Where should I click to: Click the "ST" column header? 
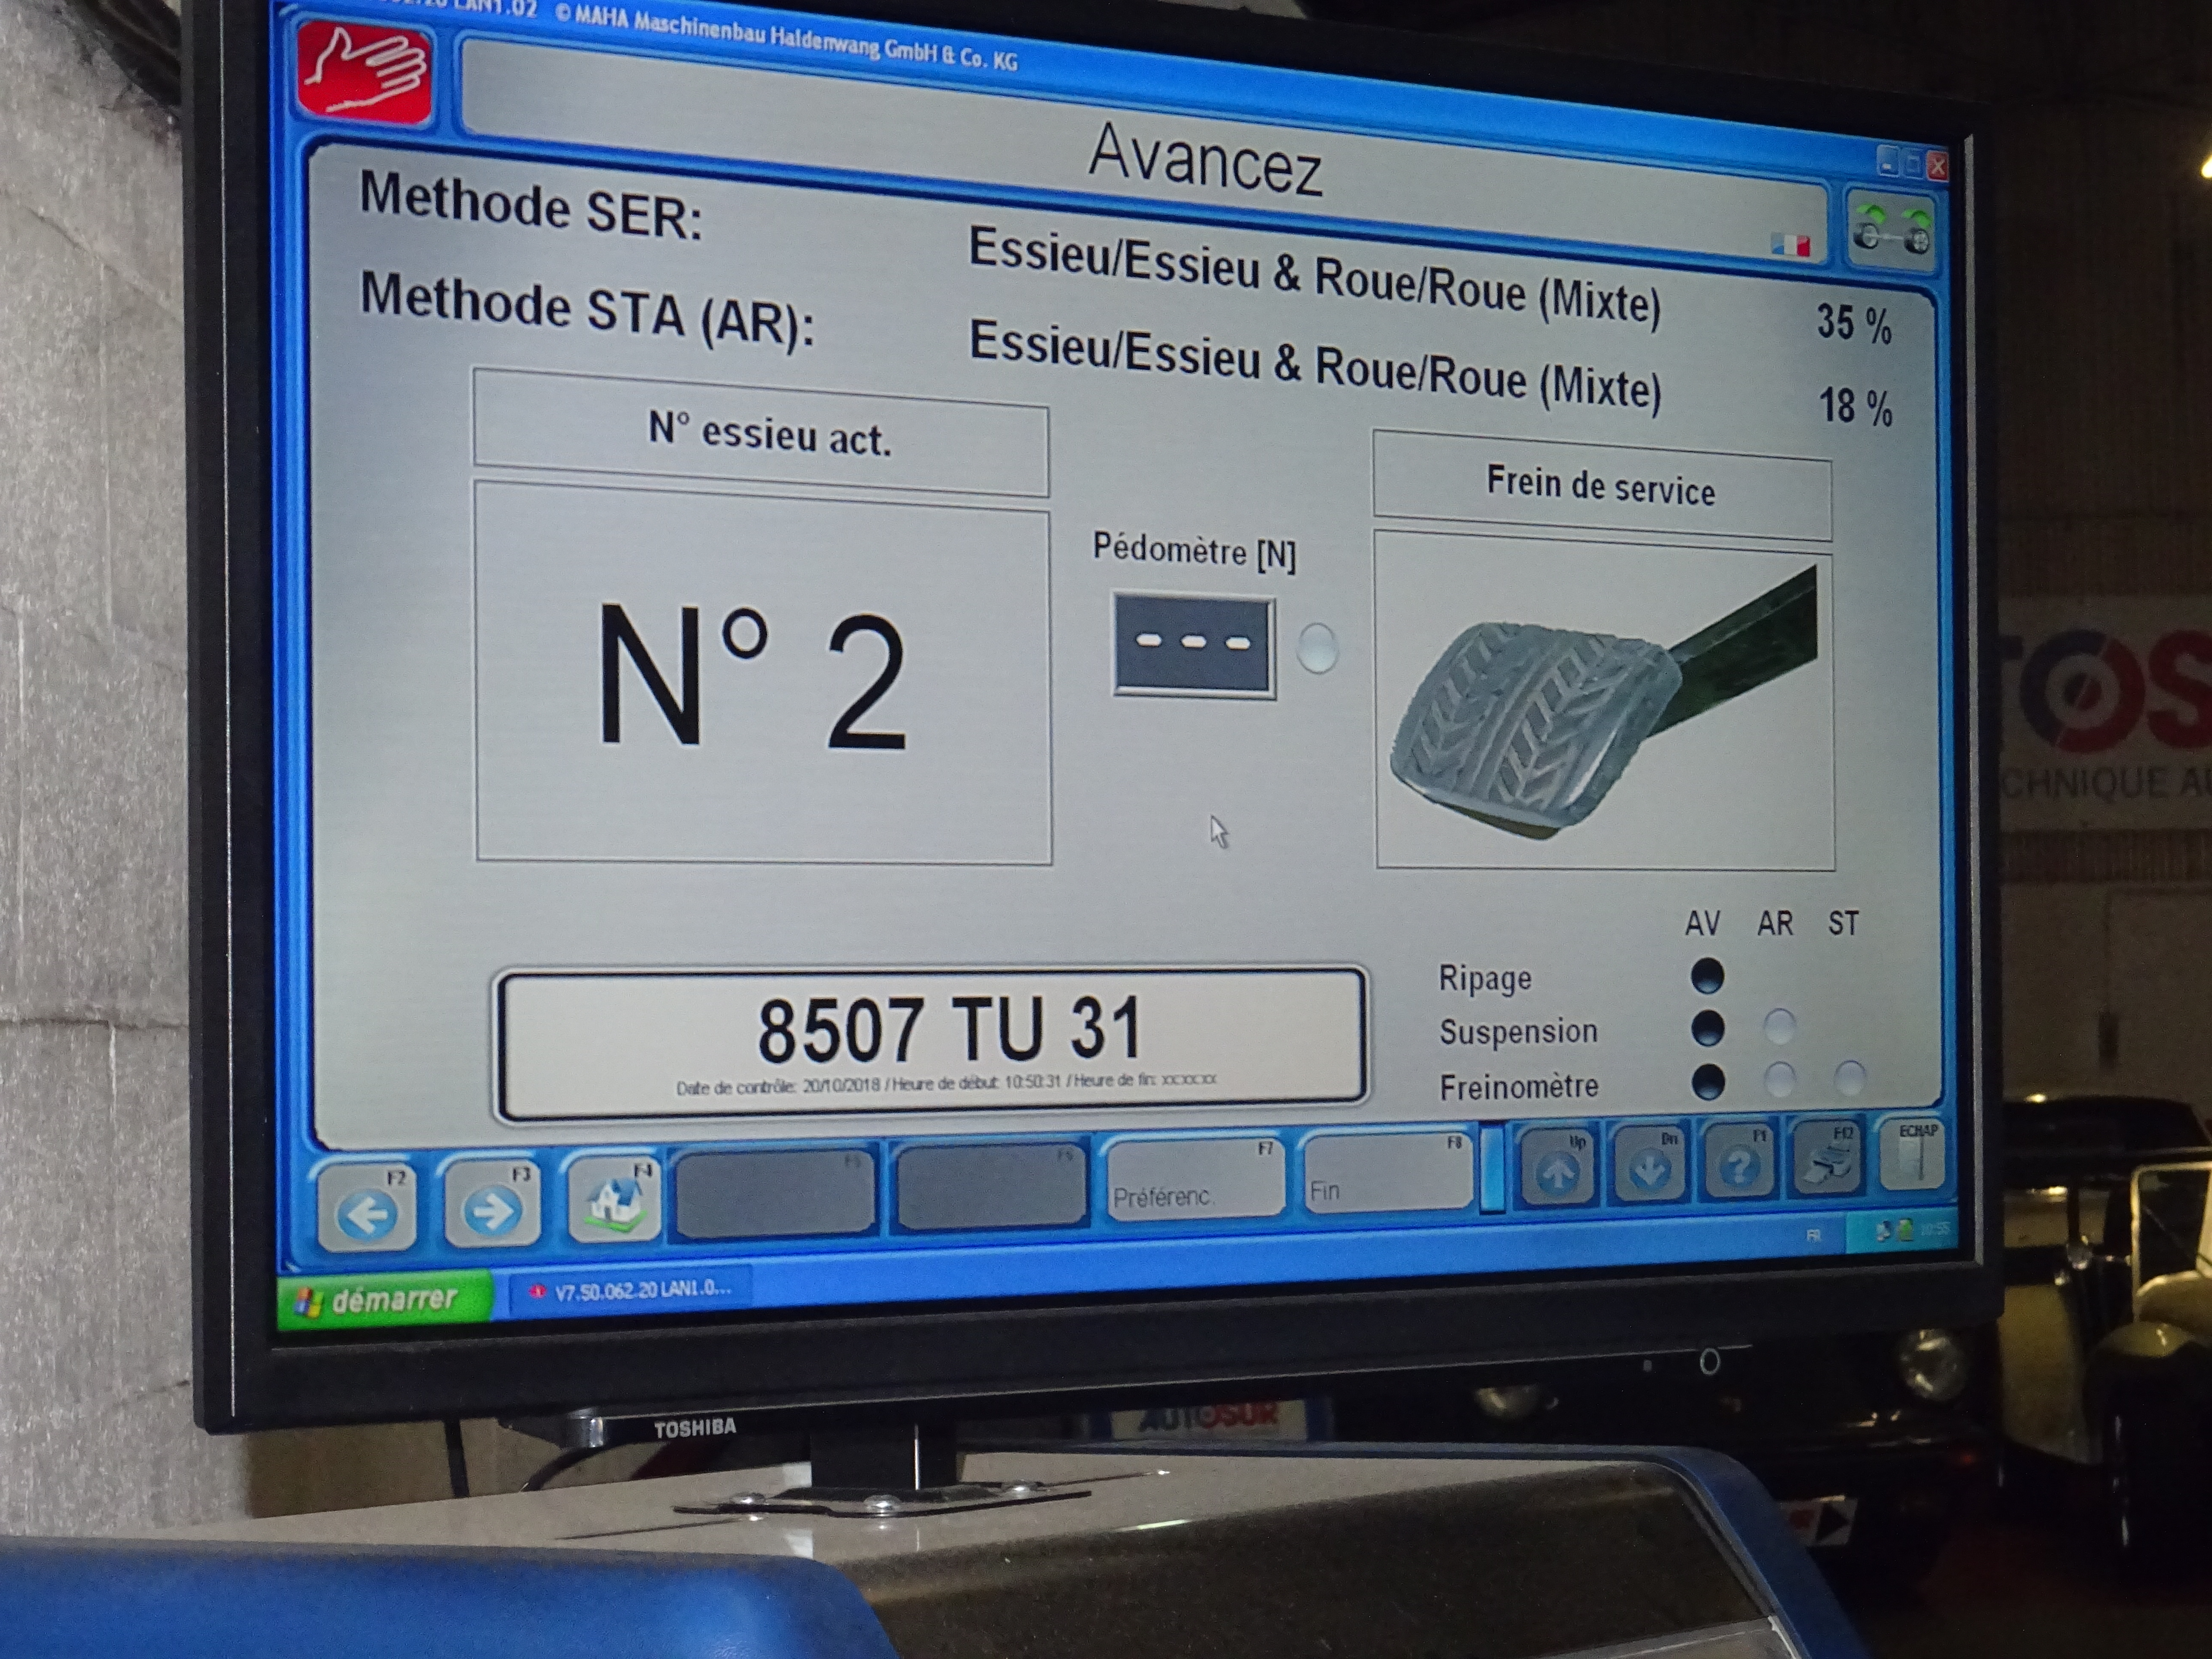click(x=1843, y=922)
